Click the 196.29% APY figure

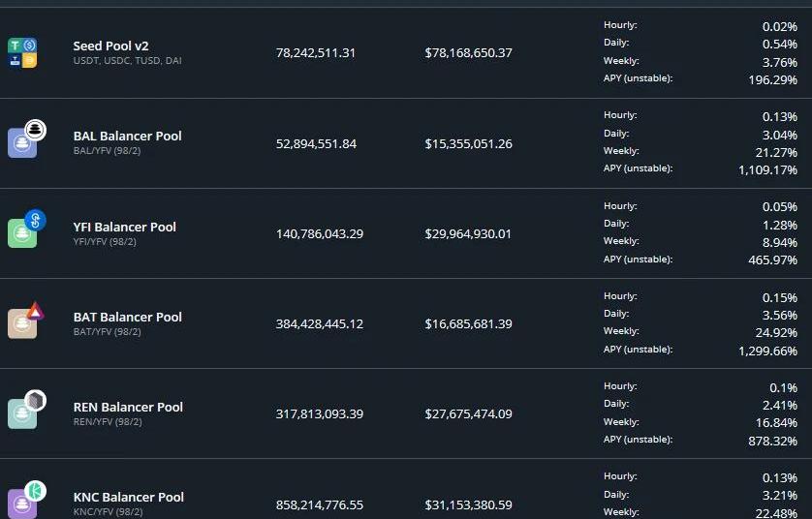772,79
